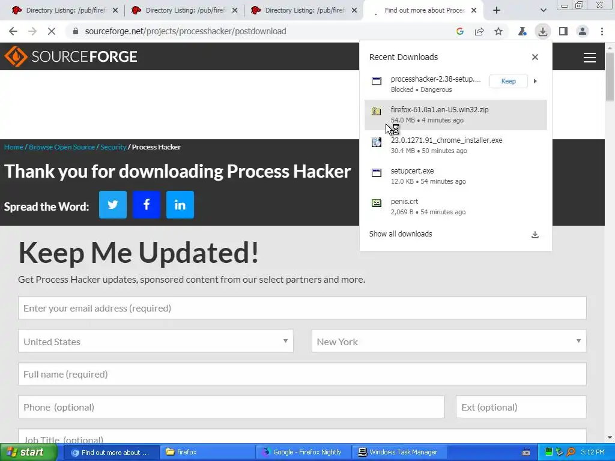The width and height of the screenshot is (615, 461).
Task: Stop loading the page with the X button
Action: click(x=52, y=31)
